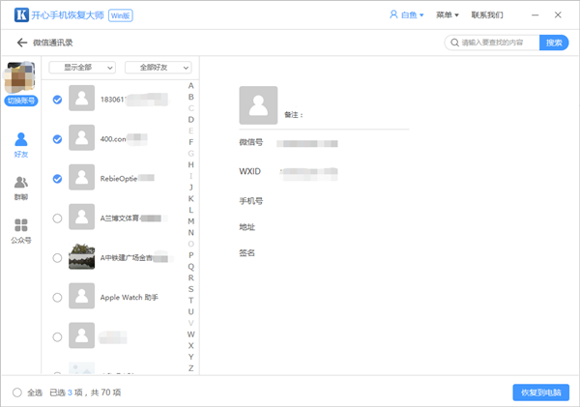The width and height of the screenshot is (580, 407).
Task: Jump to letter Q in index
Action: click(190, 267)
